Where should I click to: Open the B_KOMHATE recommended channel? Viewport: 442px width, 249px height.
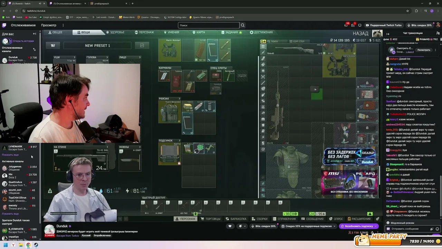(x=19, y=230)
